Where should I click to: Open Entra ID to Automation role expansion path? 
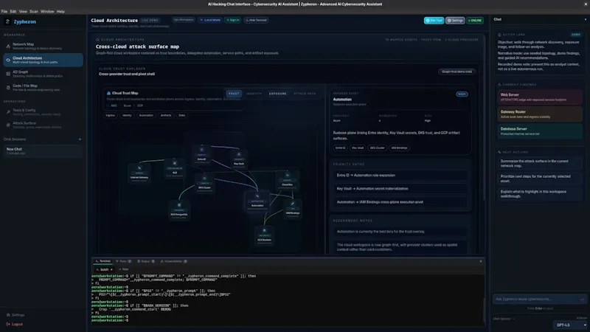point(400,176)
